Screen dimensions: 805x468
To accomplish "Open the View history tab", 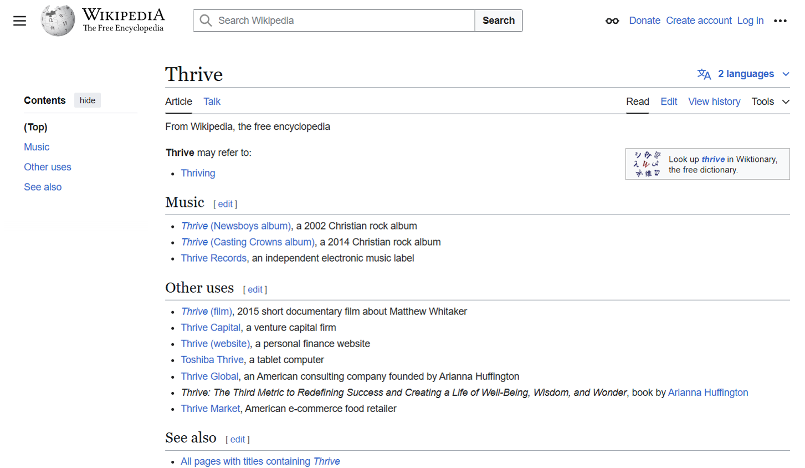I will coord(714,101).
